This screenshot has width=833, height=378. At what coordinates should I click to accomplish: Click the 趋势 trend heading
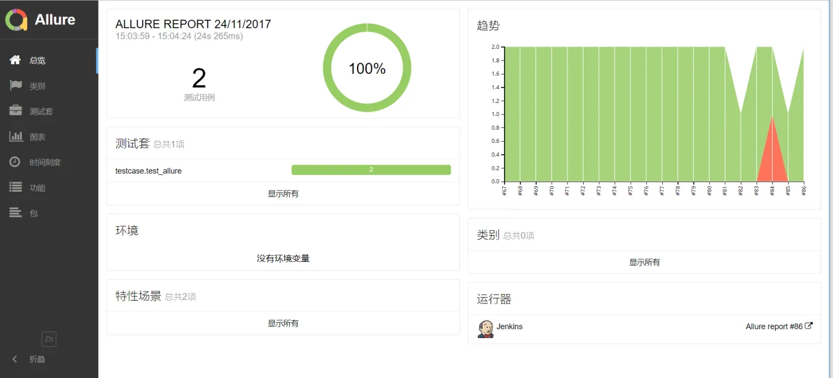pos(488,26)
